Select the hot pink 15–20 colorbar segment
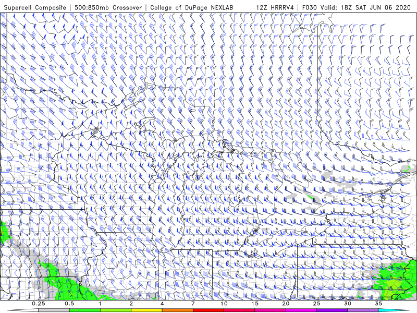 click(x=270, y=310)
